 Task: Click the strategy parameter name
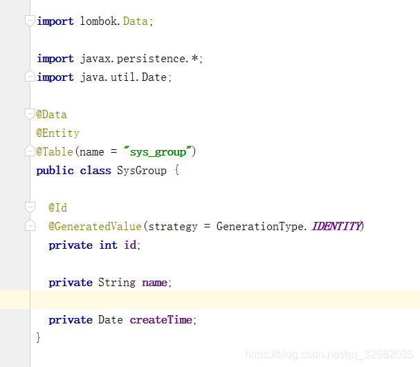173,227
